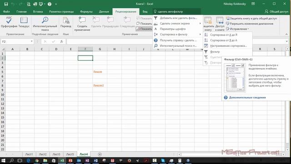Click the Select All corner triangle
Screen dimensions: 291x164
tap(3, 49)
